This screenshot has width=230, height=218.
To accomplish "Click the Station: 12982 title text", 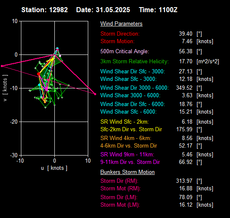I will click(x=45, y=10).
